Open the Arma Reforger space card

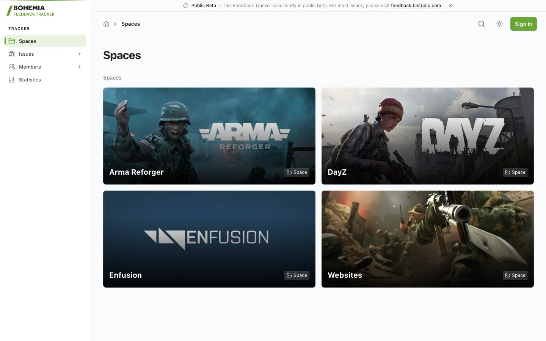[x=209, y=136]
